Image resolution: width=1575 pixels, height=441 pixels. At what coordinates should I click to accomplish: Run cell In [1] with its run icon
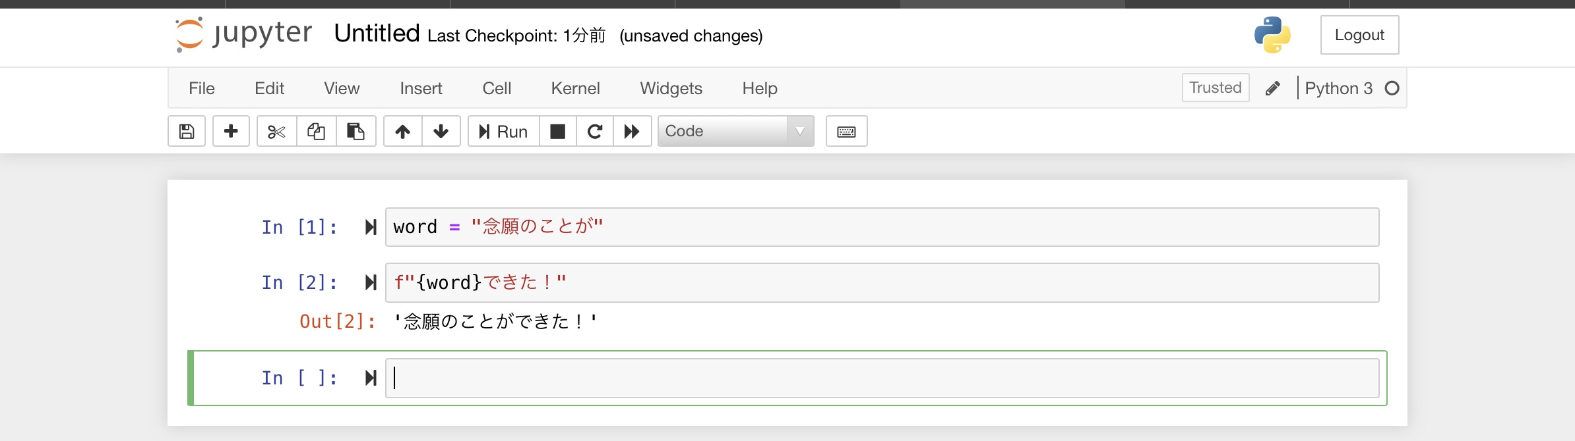point(371,227)
